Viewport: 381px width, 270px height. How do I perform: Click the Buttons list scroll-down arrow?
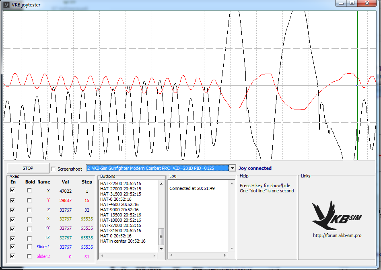coord(161,249)
